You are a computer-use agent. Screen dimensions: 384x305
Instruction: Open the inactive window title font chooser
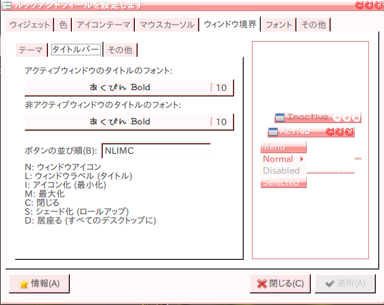[x=129, y=122]
